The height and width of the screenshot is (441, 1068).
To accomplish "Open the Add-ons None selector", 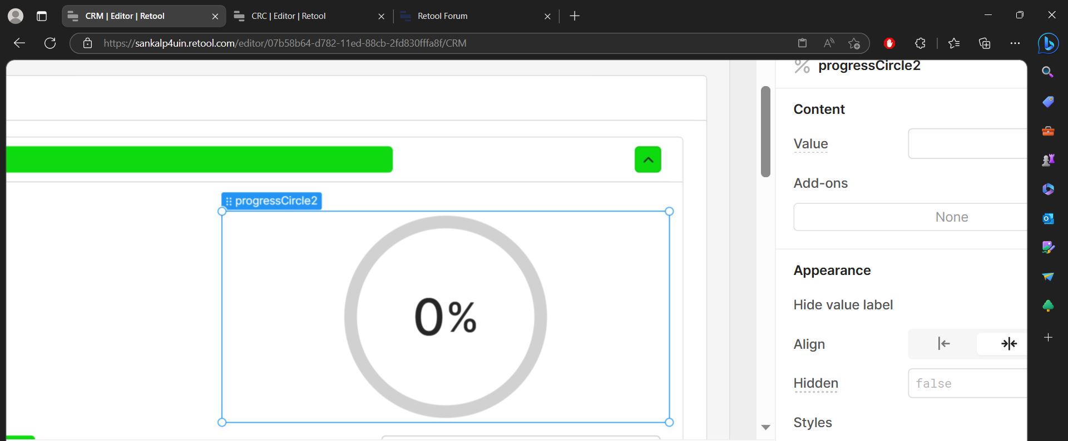I will (910, 217).
